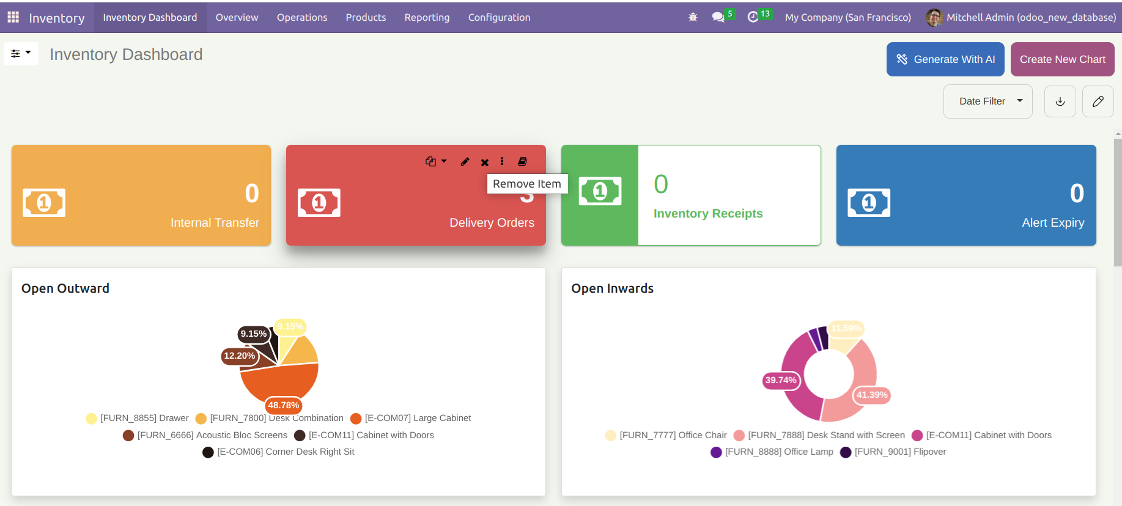Remove the Delivery Orders item

pos(484,162)
